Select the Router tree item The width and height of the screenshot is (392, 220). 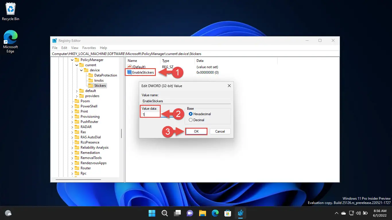tap(86, 168)
